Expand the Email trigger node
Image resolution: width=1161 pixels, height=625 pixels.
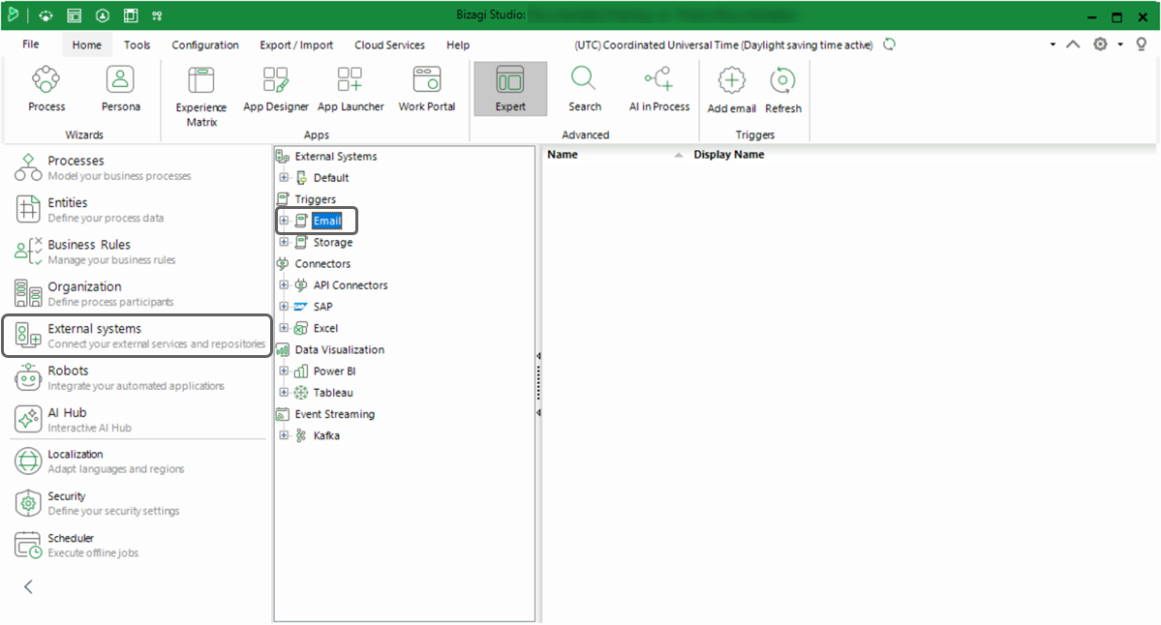point(284,221)
